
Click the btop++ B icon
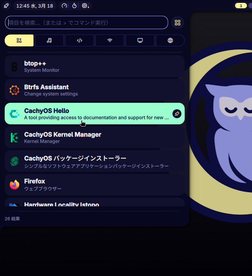pyautogui.click(x=14, y=67)
